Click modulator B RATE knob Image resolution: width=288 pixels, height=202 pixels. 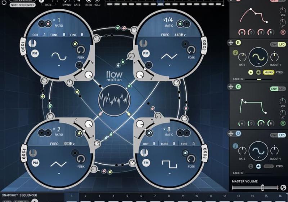(242, 57)
